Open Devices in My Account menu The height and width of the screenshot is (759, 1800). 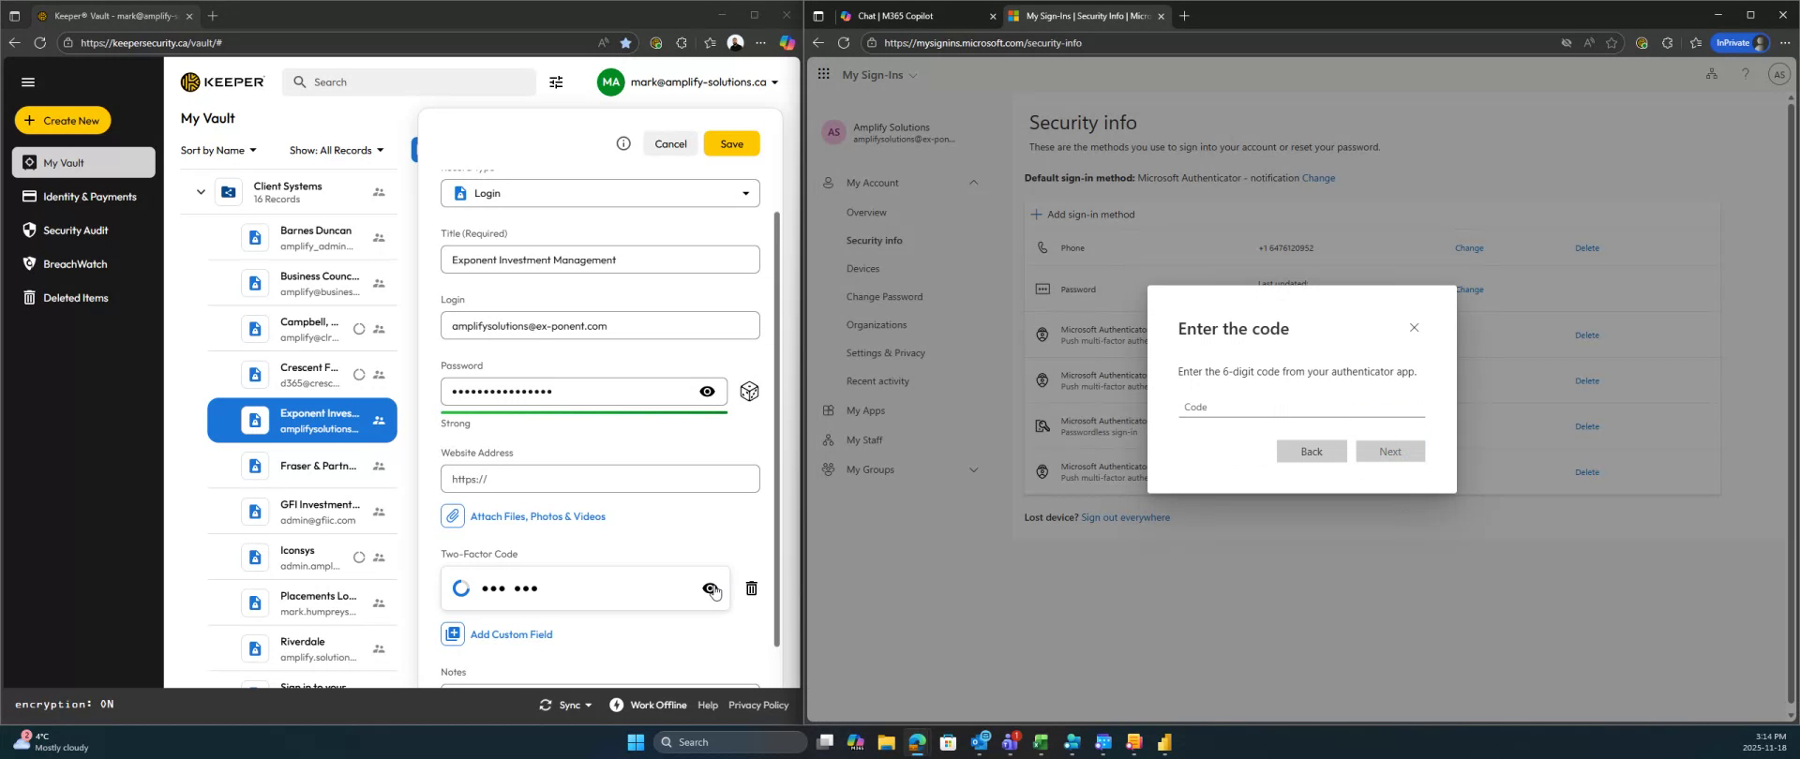862,269
